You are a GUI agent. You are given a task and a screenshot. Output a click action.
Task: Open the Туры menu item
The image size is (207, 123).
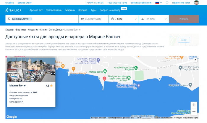tap(93, 10)
